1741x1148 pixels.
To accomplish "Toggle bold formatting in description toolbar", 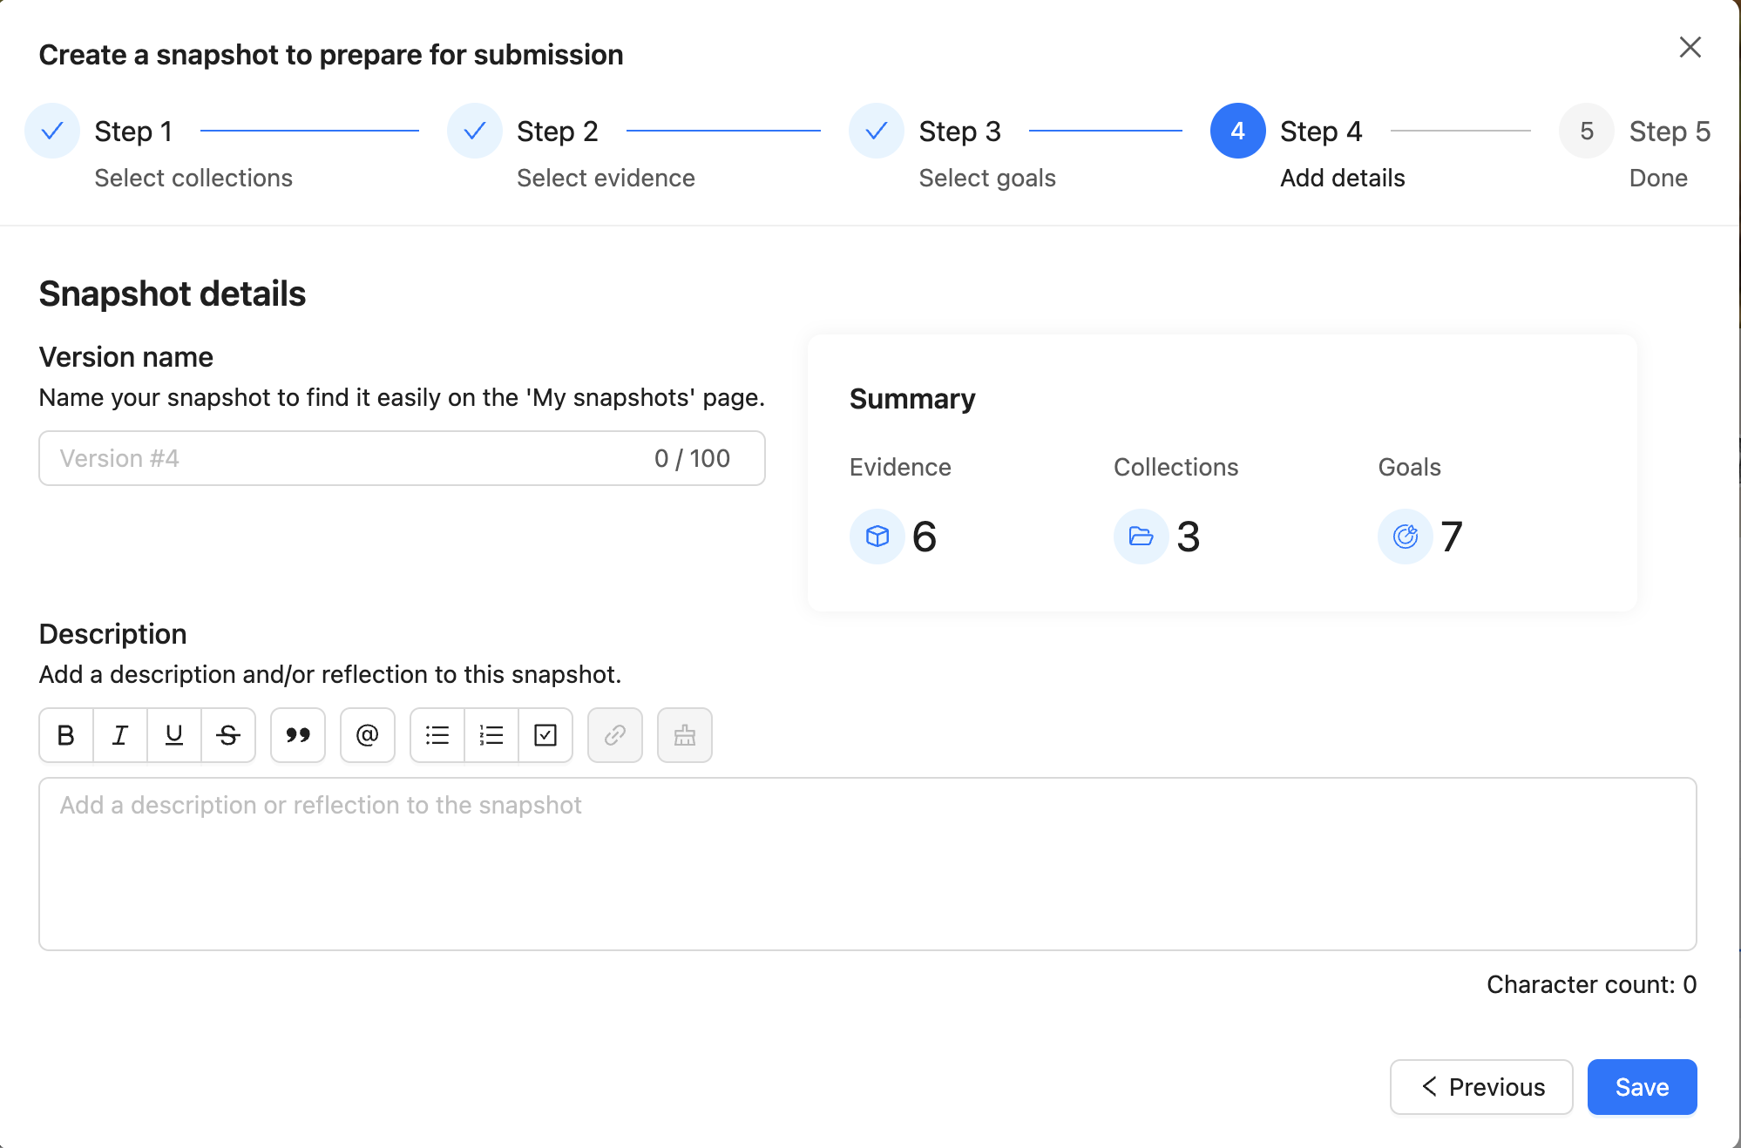I will click(66, 735).
